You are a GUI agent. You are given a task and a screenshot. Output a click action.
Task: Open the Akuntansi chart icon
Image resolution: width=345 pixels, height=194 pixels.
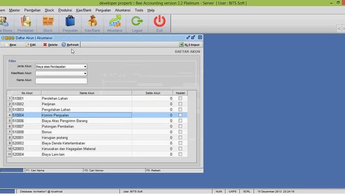(115, 24)
